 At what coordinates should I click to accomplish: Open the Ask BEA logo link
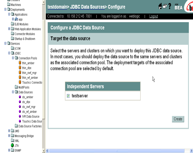pos(178,7)
